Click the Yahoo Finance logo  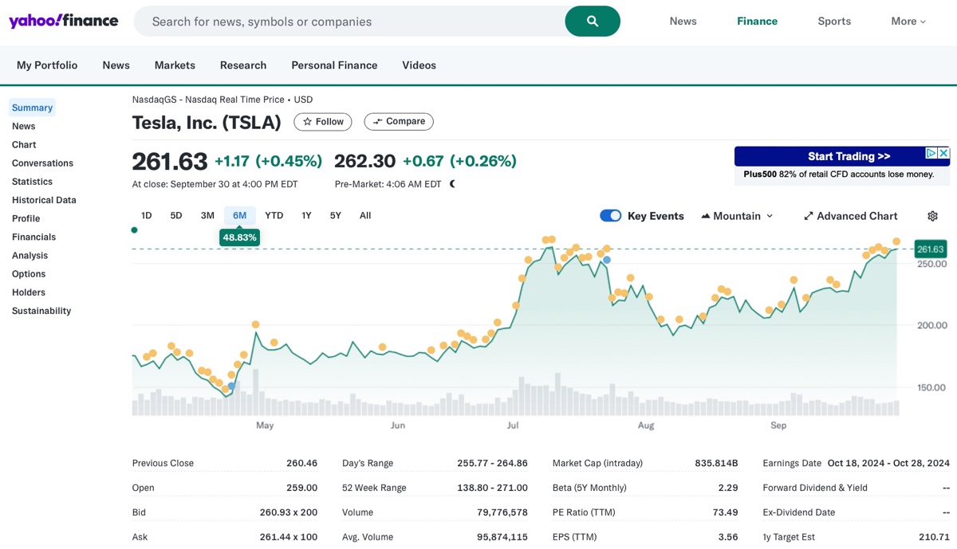point(64,21)
